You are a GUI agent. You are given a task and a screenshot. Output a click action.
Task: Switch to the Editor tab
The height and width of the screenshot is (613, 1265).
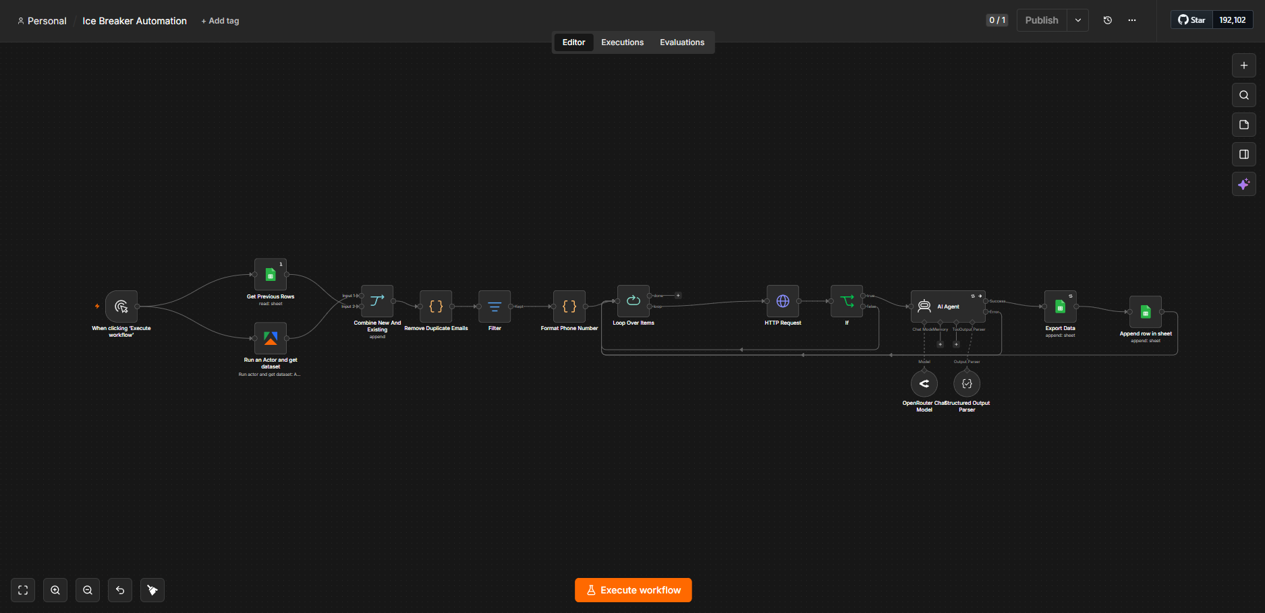573,42
